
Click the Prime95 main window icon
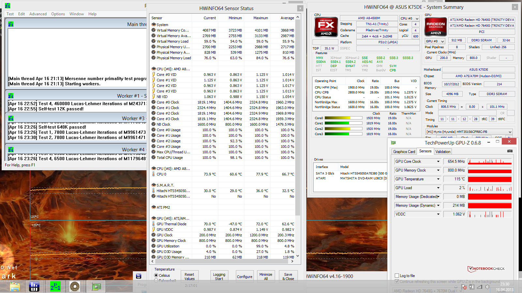[x=8, y=6]
